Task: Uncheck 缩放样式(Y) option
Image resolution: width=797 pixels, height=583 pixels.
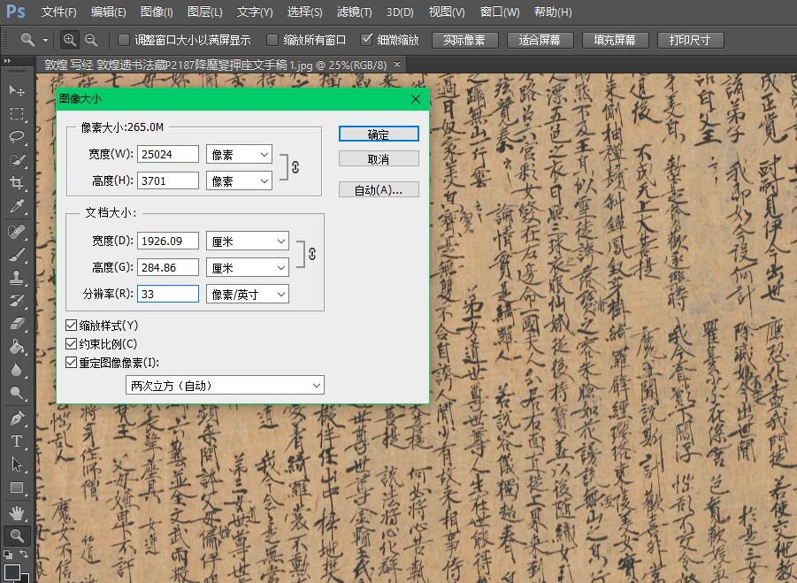Action: click(71, 326)
